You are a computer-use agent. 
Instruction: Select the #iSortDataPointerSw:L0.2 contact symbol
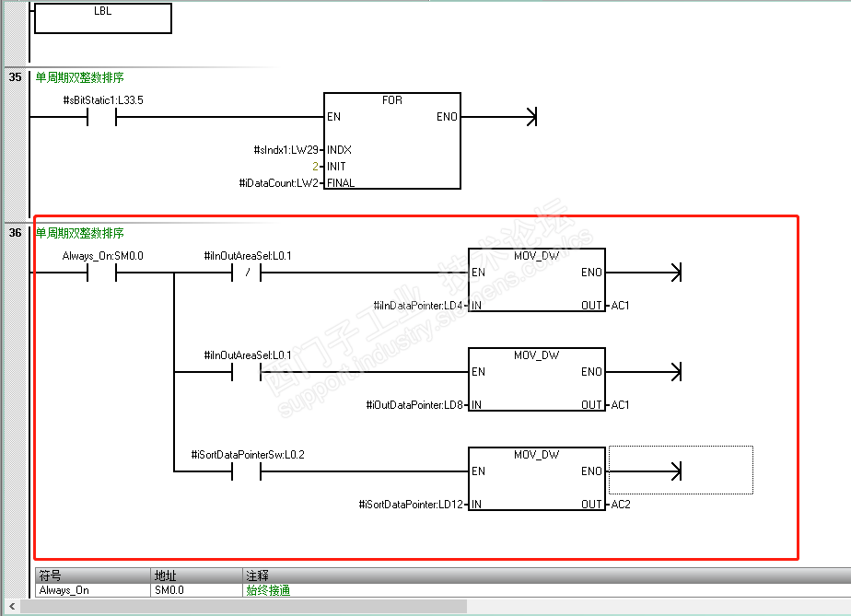(x=247, y=471)
